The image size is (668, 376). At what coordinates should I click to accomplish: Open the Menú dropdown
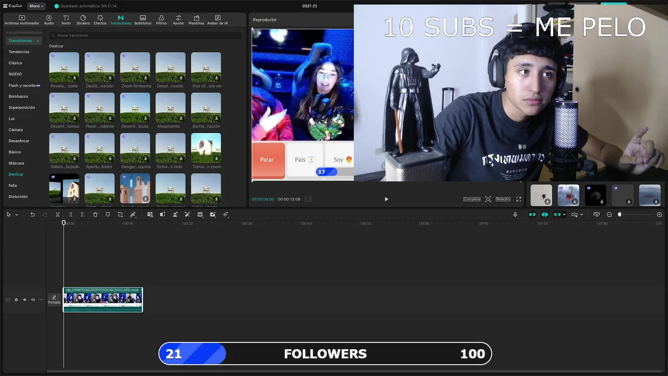click(x=37, y=6)
